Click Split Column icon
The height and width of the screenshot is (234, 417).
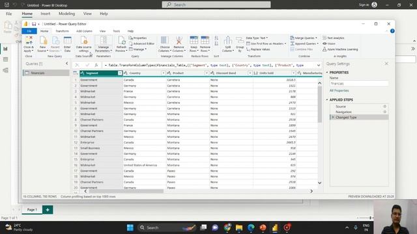228,40
